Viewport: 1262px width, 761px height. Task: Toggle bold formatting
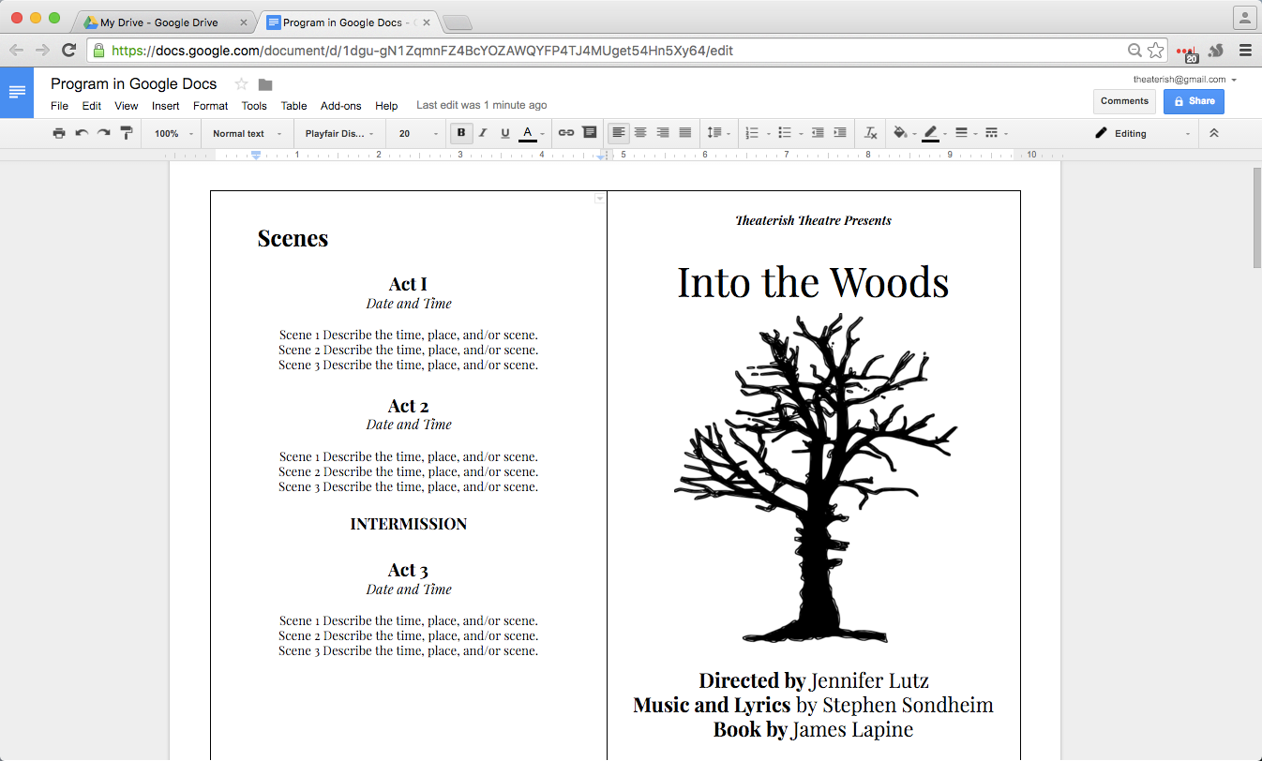pyautogui.click(x=460, y=133)
